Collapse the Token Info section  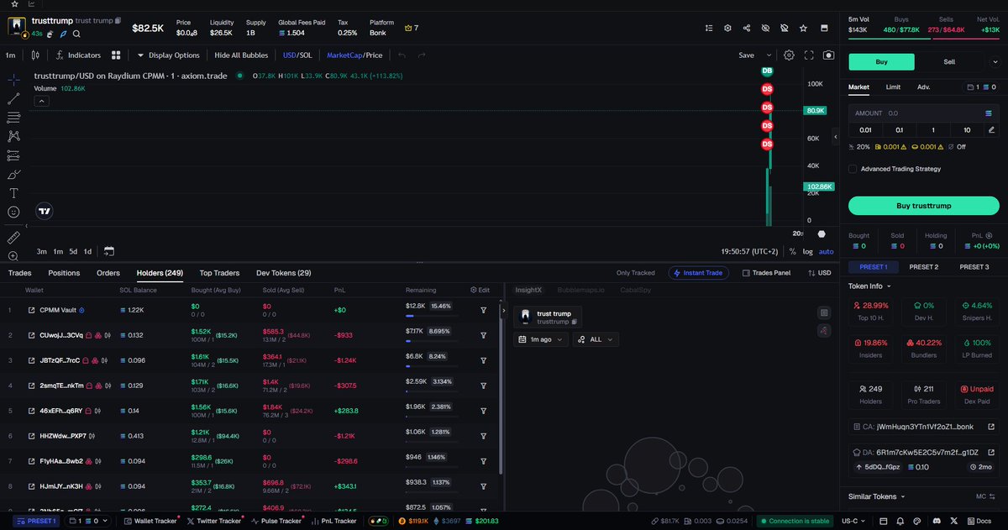(870, 286)
